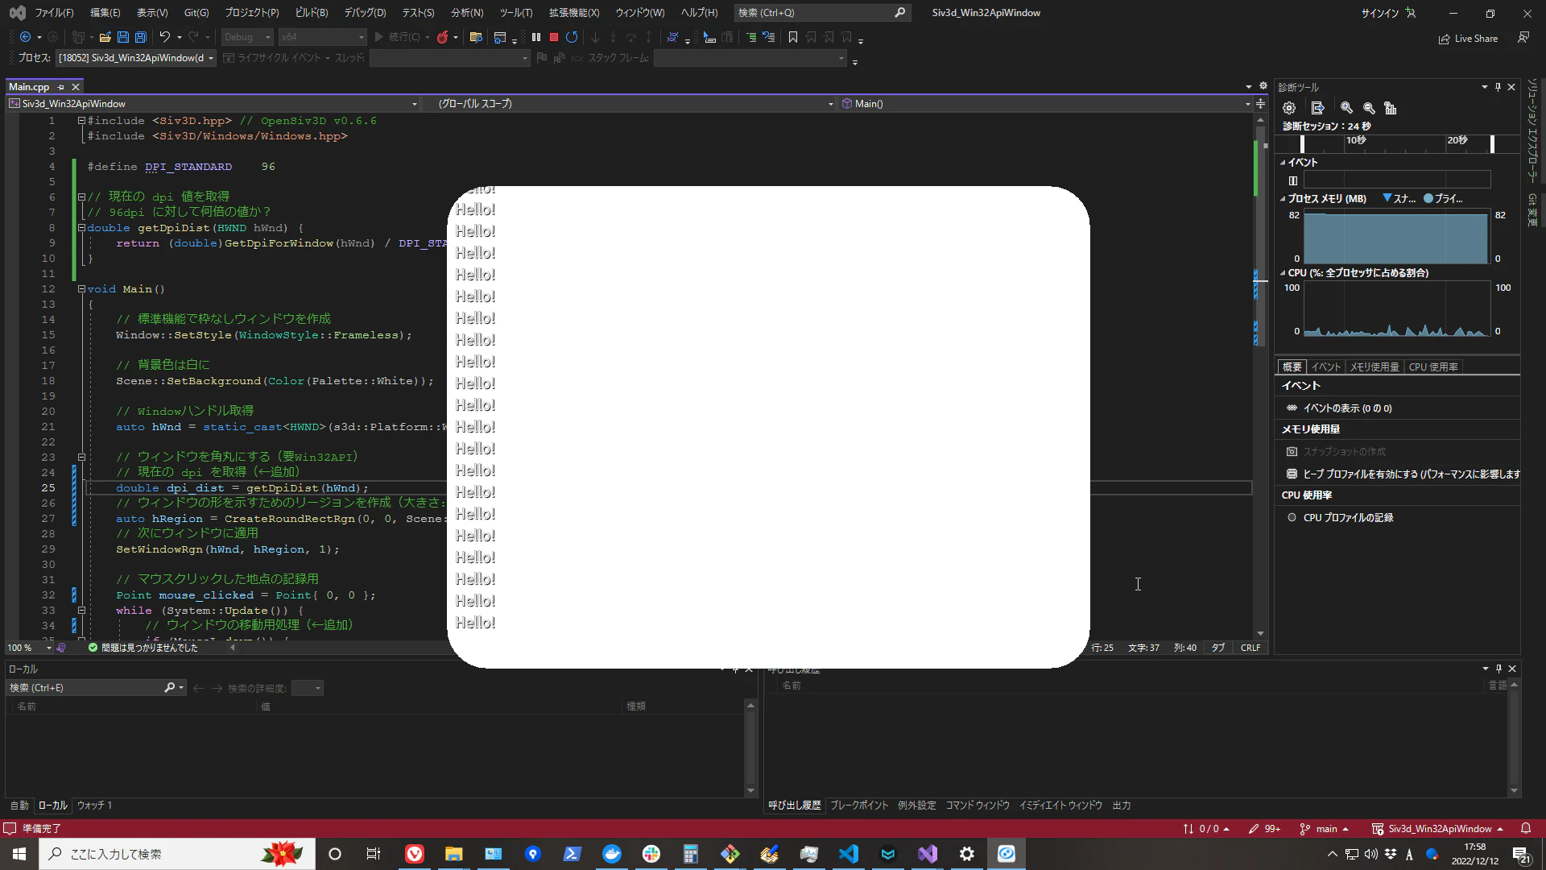Open the Debug menu
Screen dimensions: 1546x870
pos(365,13)
